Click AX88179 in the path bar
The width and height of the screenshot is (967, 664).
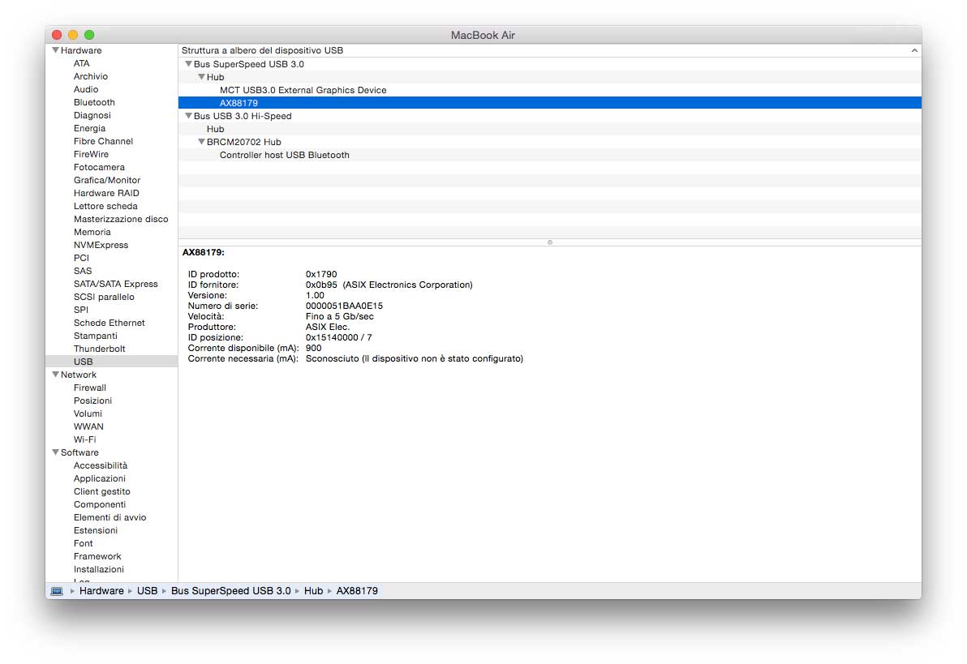pos(357,591)
